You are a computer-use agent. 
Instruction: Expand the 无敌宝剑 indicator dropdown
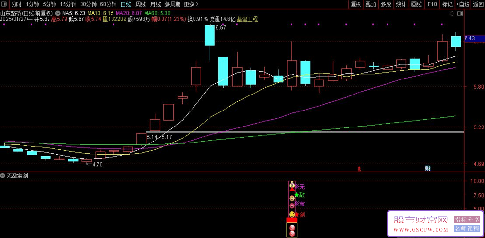3,175
